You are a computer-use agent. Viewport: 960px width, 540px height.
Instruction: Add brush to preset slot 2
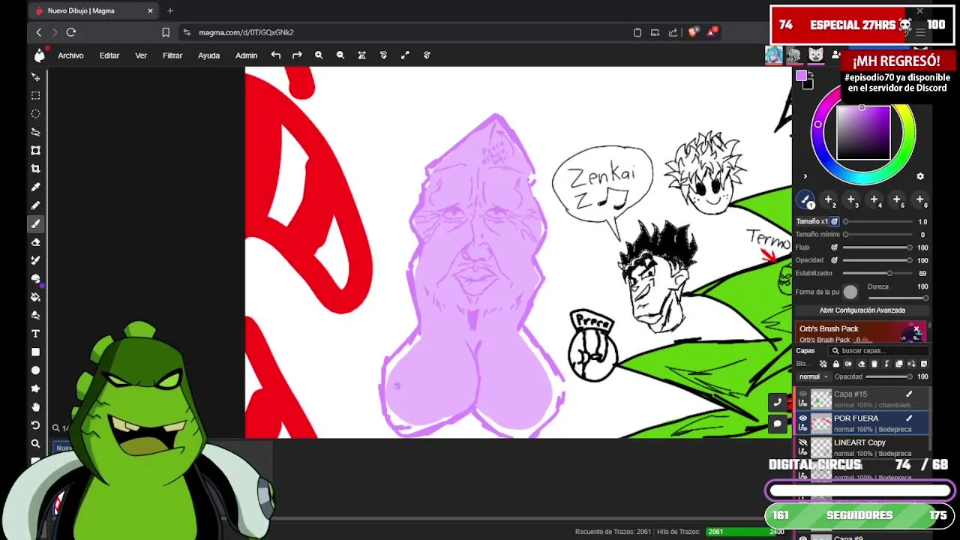pos(829,200)
